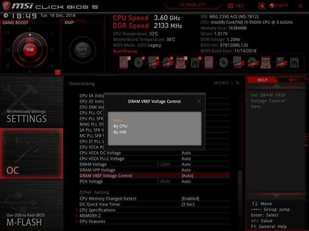The width and height of the screenshot is (309, 231).
Task: Expand the CPU Features submenu arrow
Action: click(77, 221)
